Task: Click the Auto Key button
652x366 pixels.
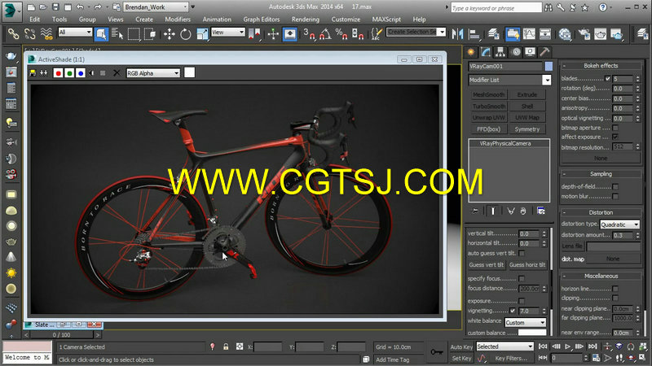Action: click(461, 347)
